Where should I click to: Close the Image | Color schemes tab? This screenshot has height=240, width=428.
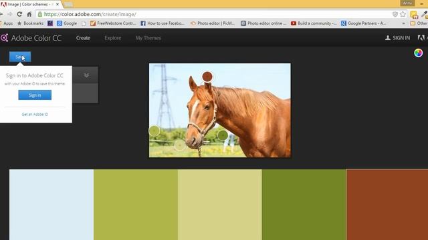point(58,5)
